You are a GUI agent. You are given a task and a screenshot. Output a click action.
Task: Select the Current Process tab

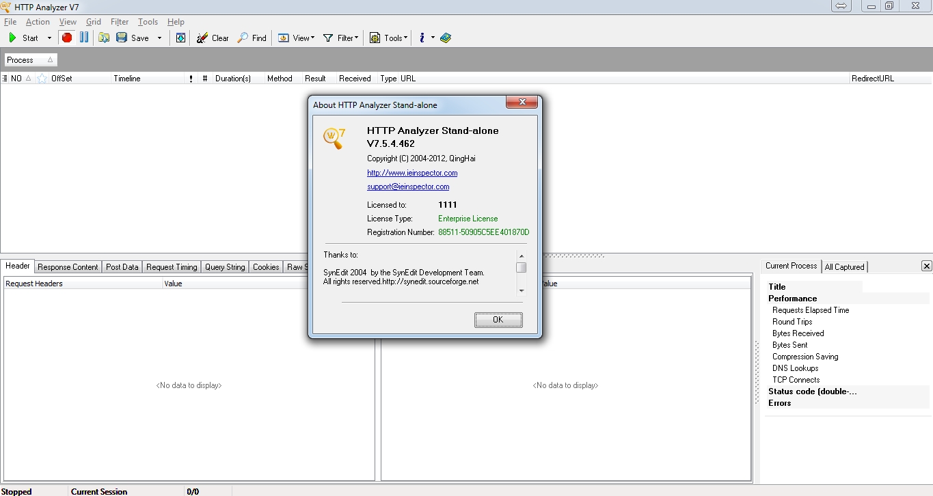click(x=791, y=266)
